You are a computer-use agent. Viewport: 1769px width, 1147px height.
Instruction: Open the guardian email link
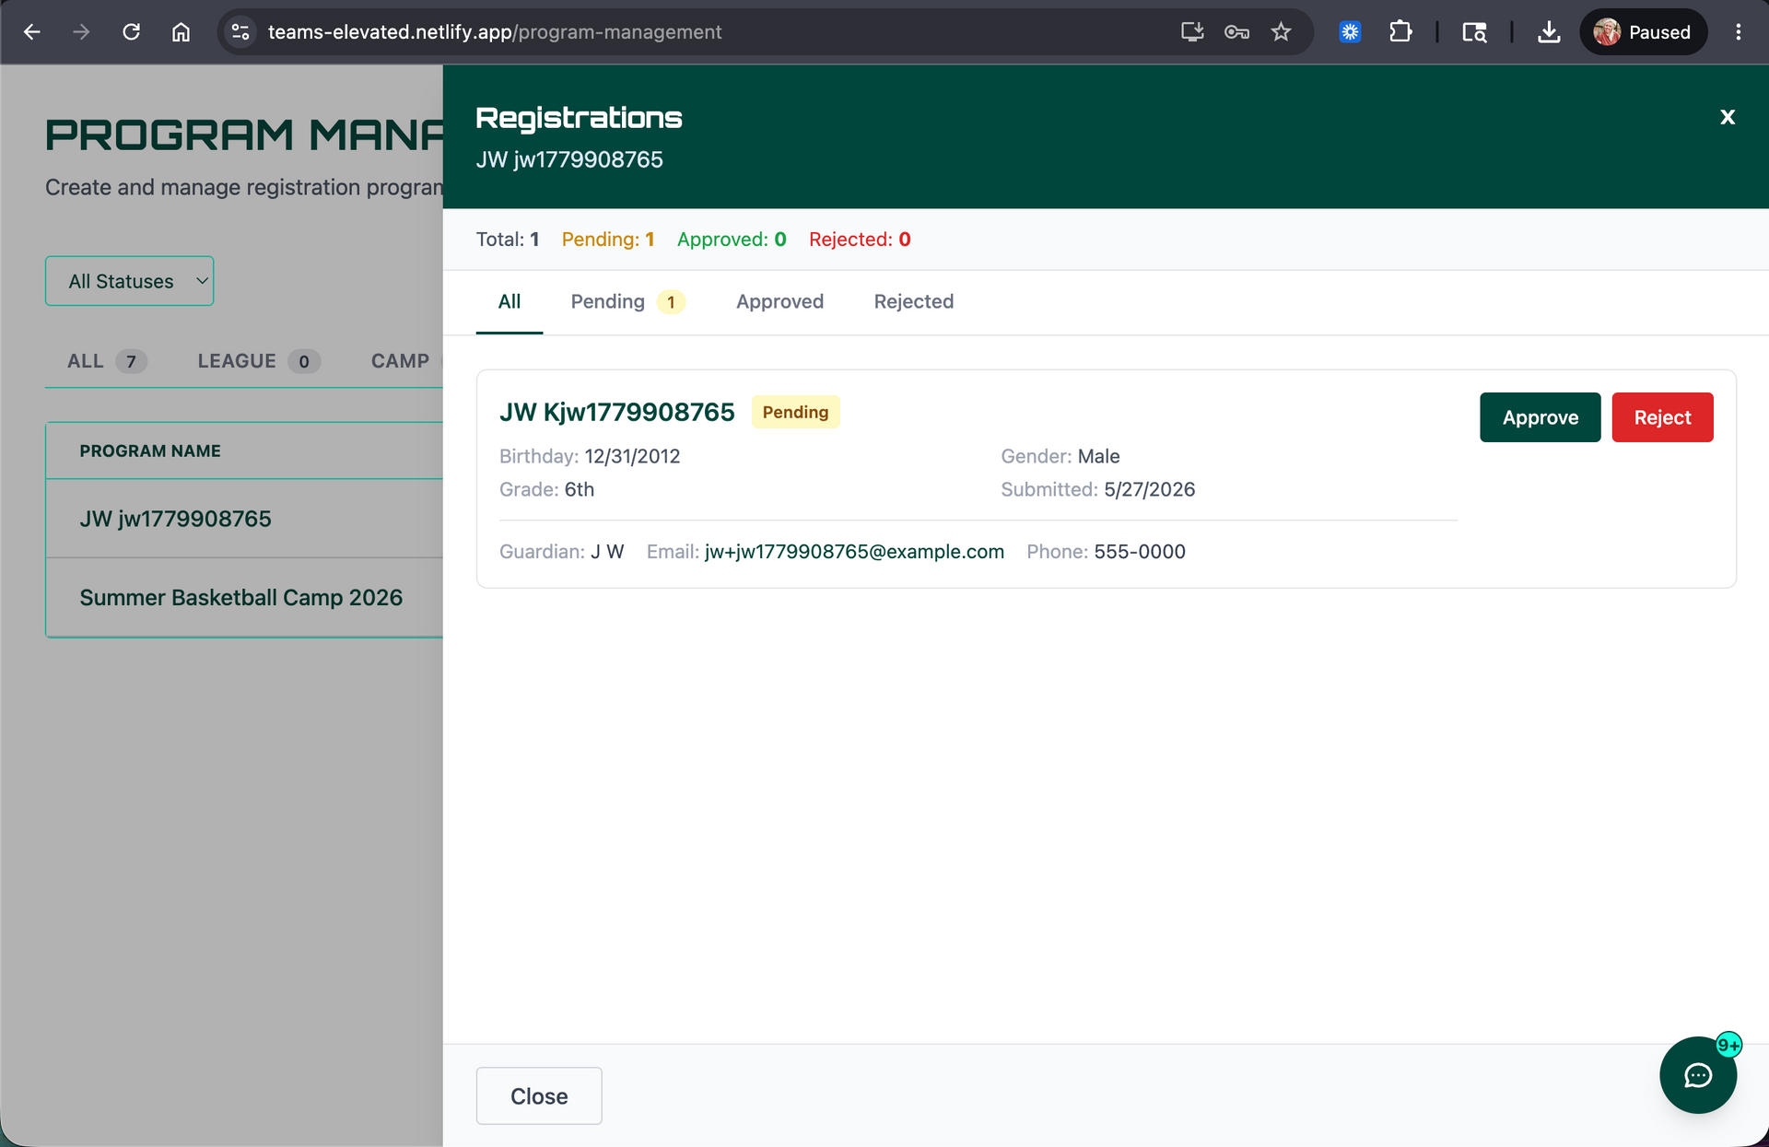point(854,551)
